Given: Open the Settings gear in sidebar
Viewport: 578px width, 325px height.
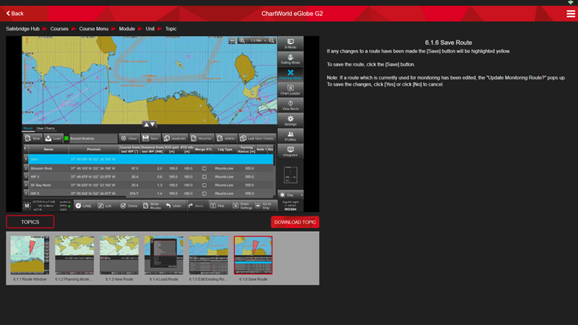Looking at the screenshot, I should [290, 121].
